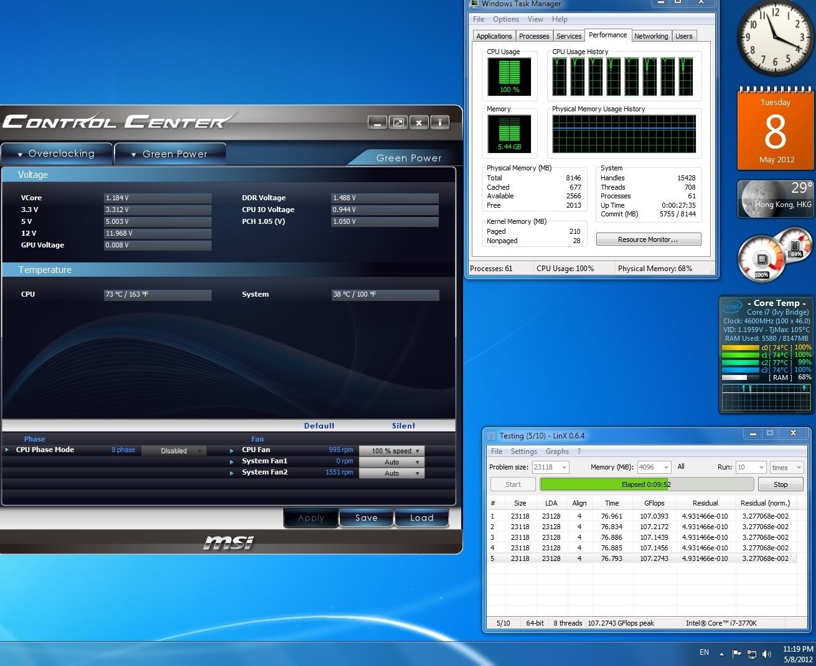Click the Time column header in LinX

612,503
